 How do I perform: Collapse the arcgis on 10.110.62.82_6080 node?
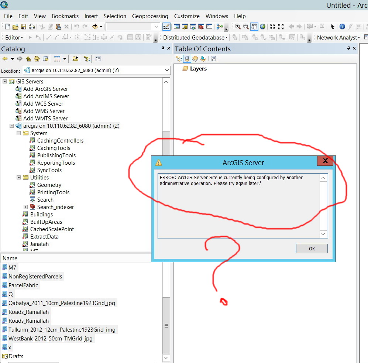11,126
